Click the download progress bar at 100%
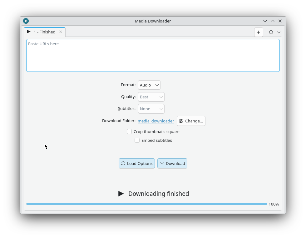The width and height of the screenshot is (306, 238). [147, 204]
